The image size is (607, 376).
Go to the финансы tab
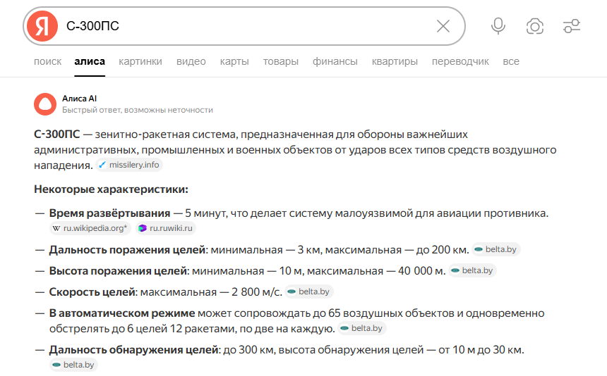pyautogui.click(x=335, y=61)
